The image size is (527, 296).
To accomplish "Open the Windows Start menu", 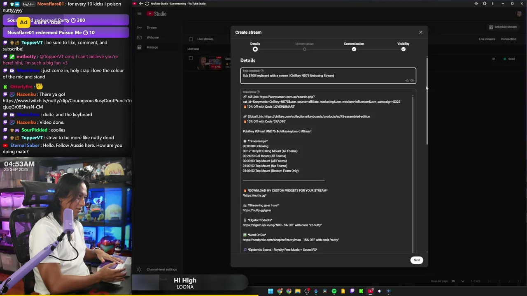I will (270, 291).
